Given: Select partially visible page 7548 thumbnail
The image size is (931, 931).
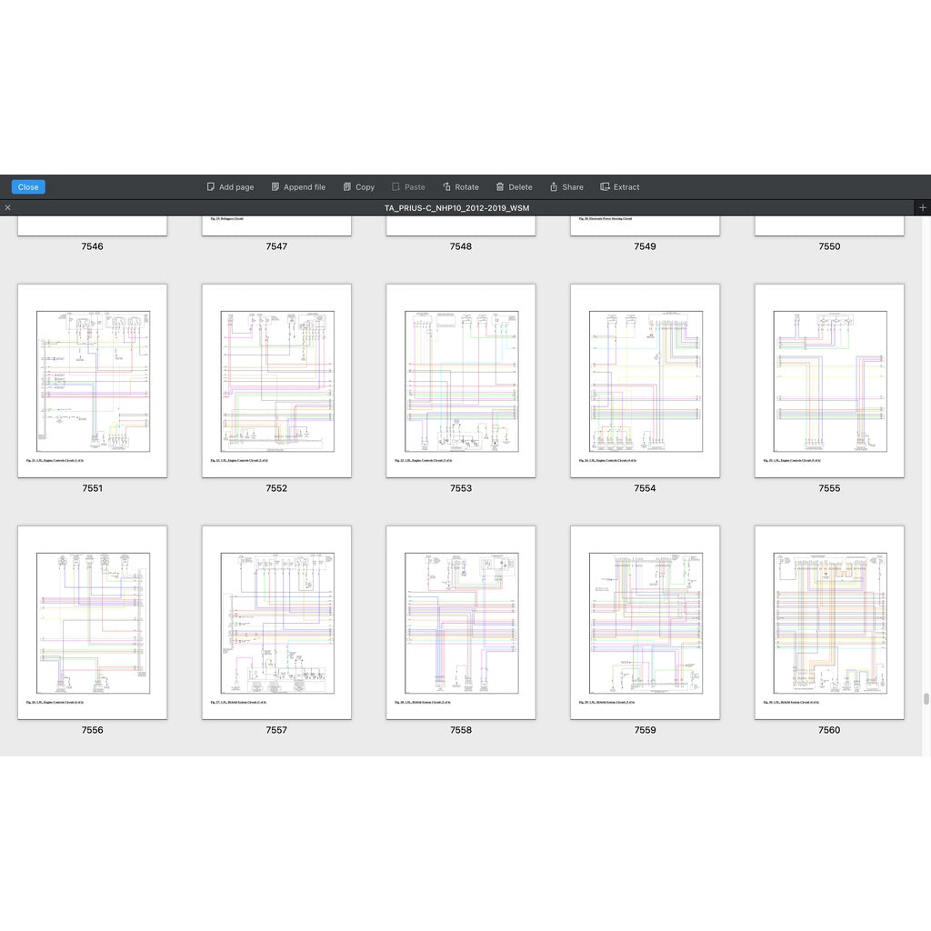Looking at the screenshot, I should click(x=461, y=225).
